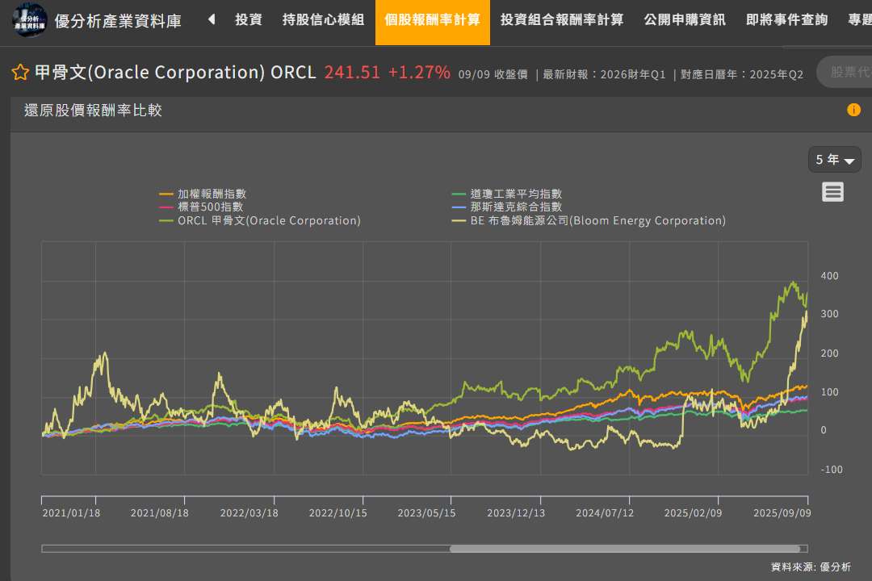Toggle the 標普500指數 legend series
The height and width of the screenshot is (581, 872).
click(x=201, y=207)
